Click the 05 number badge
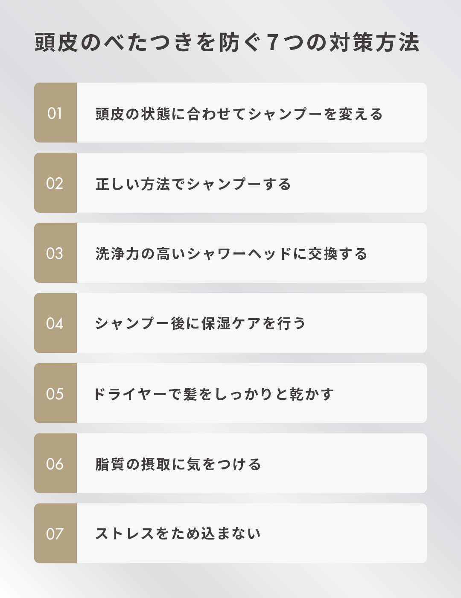This screenshot has width=461, height=598. point(55,393)
